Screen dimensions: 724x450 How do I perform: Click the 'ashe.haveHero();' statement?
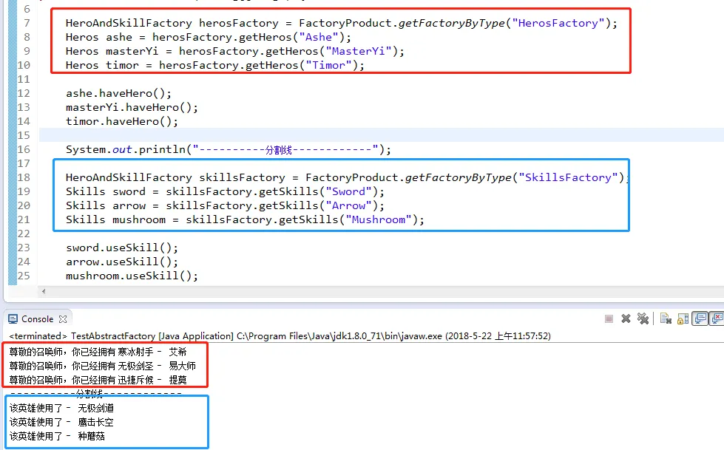118,93
